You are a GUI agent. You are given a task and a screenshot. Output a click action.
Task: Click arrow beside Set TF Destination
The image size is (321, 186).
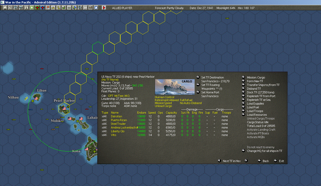tap(198, 77)
